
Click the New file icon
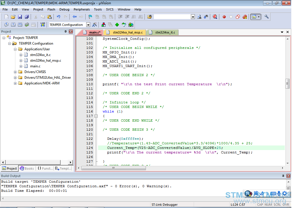(6, 17)
